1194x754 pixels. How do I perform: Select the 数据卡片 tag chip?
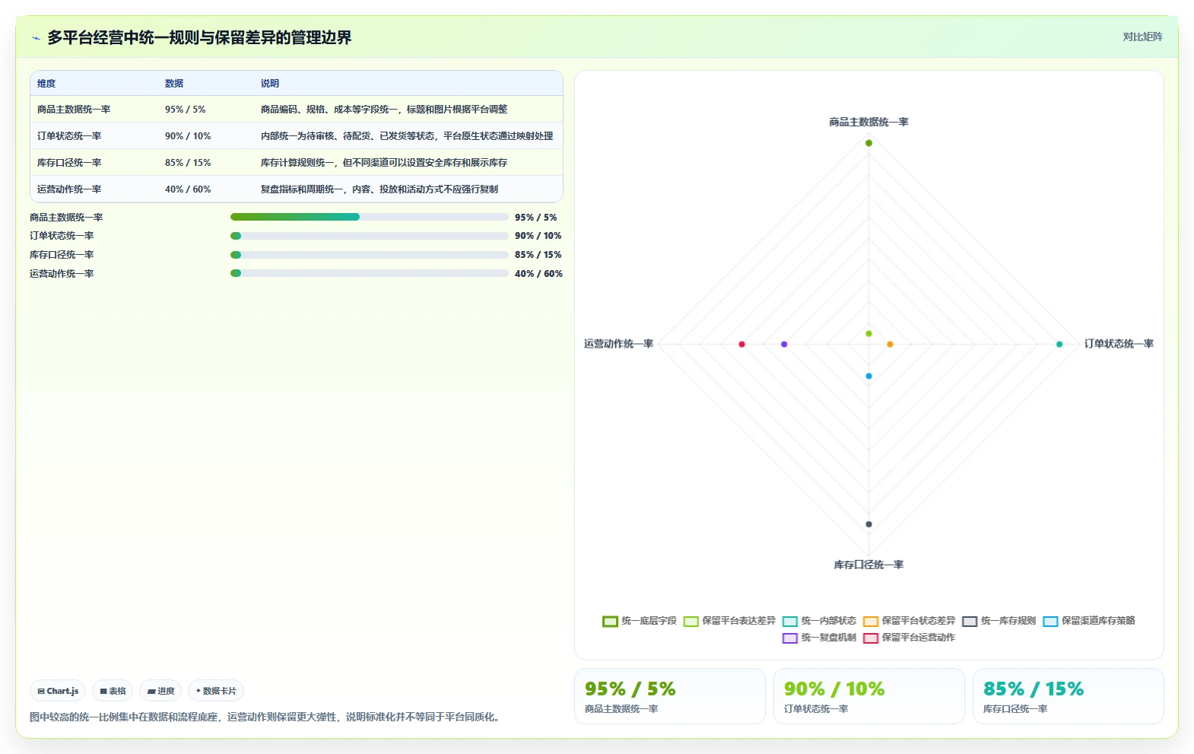[216, 691]
